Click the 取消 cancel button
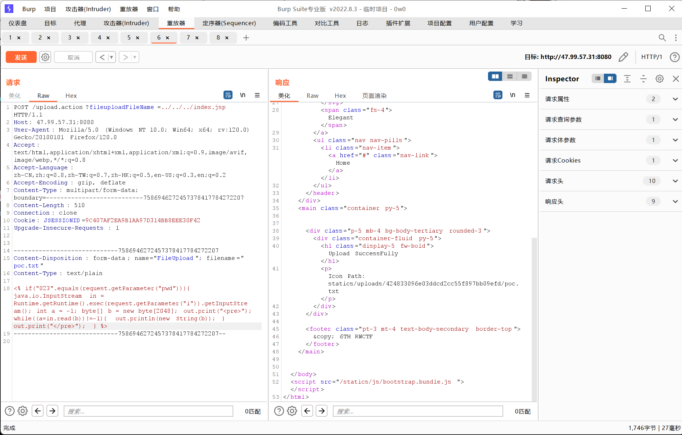The height and width of the screenshot is (435, 682). (73, 57)
